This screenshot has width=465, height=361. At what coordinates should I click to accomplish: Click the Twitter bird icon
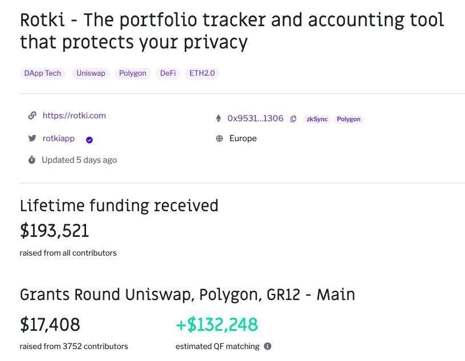(x=32, y=138)
